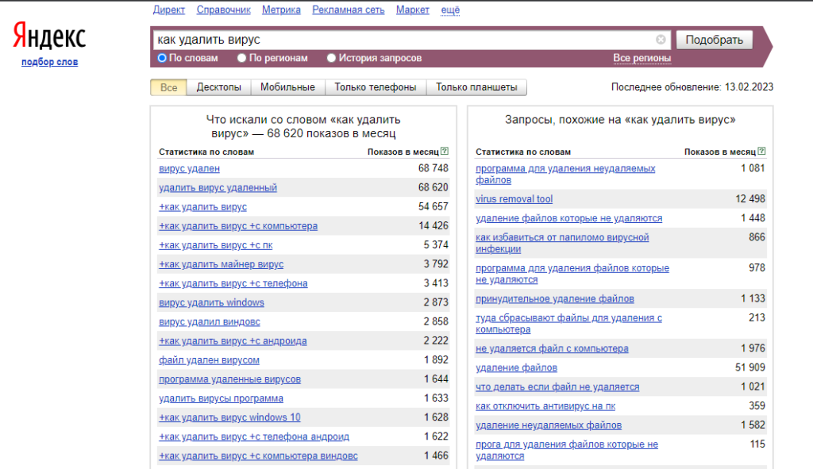Click the 68 748 impressions value
Screen dimensions: 813x469
[x=433, y=168]
